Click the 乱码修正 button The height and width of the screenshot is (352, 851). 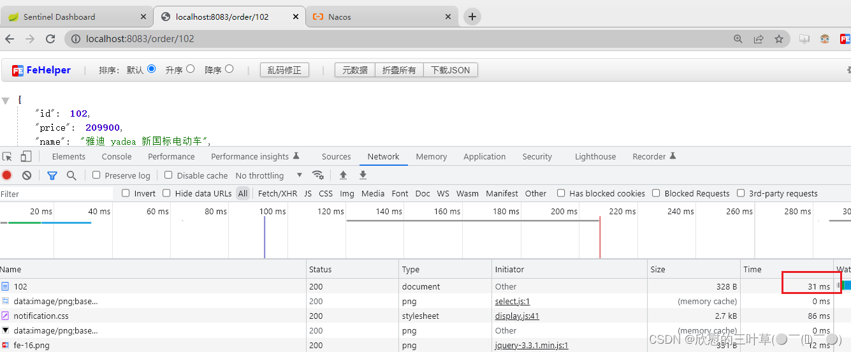(x=284, y=70)
